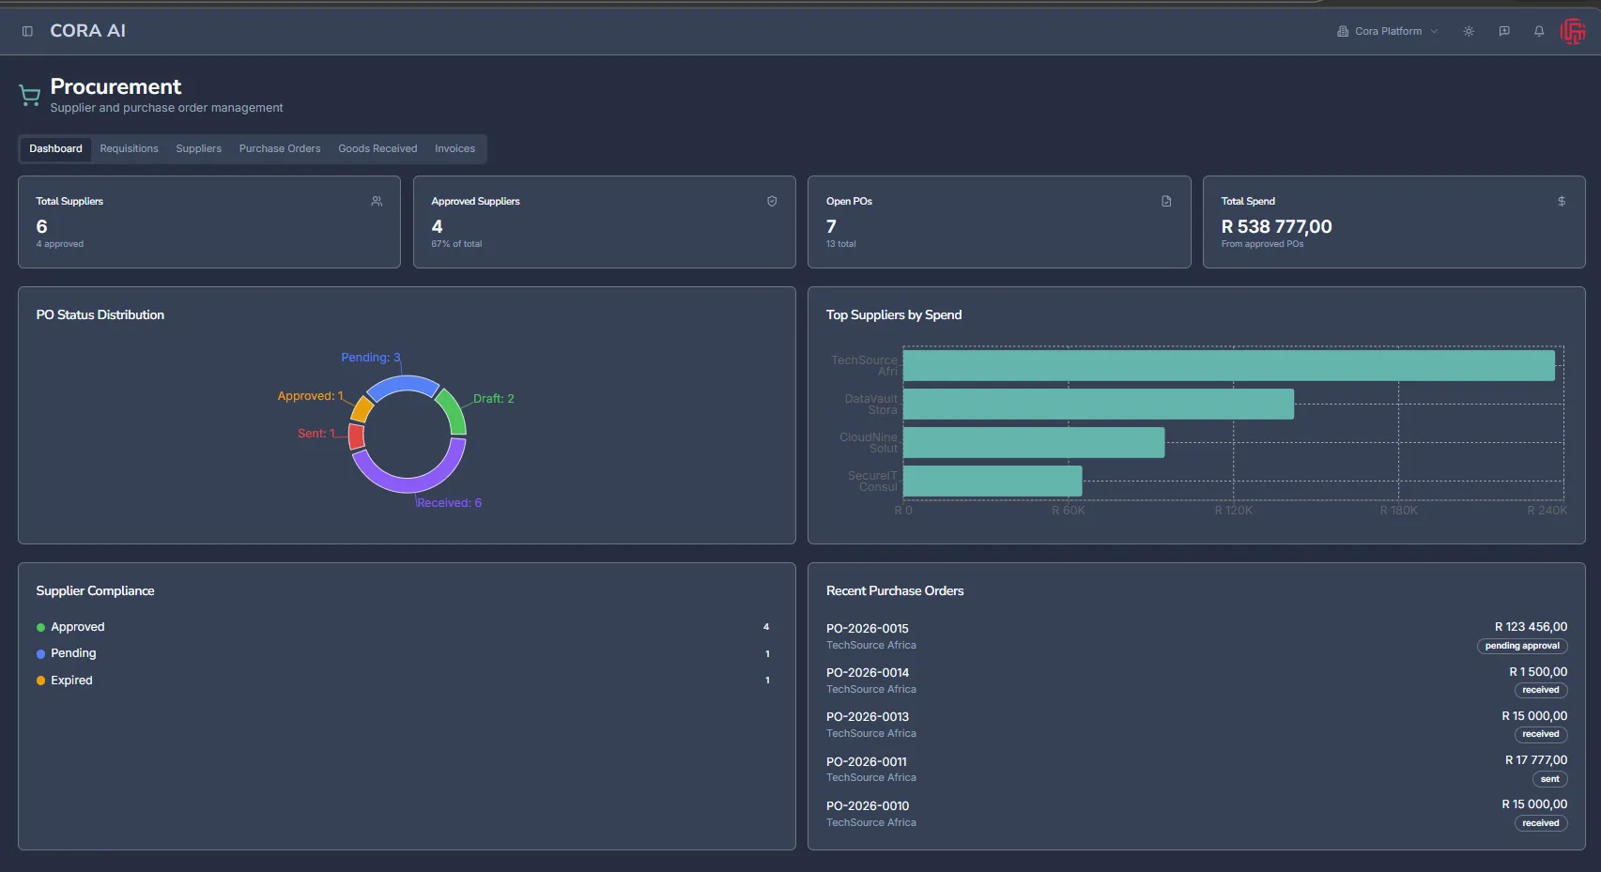Click the sent status badge
This screenshot has height=872, width=1601.
(1549, 779)
